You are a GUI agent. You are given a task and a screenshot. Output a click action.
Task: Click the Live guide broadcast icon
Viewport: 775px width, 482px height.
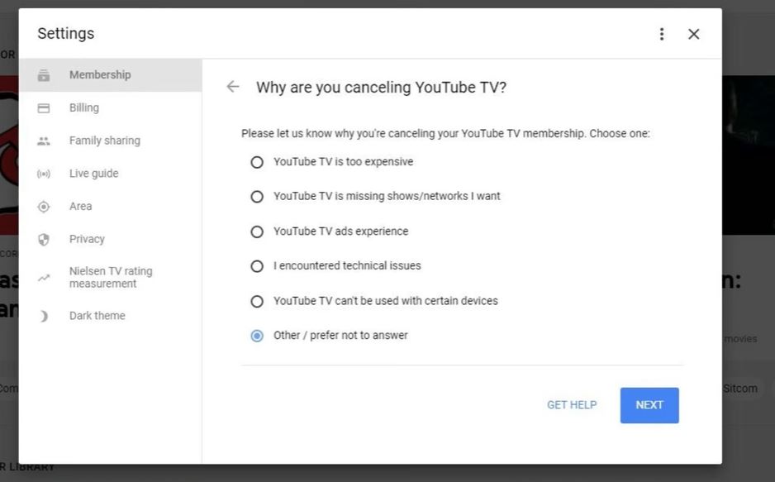coord(44,174)
